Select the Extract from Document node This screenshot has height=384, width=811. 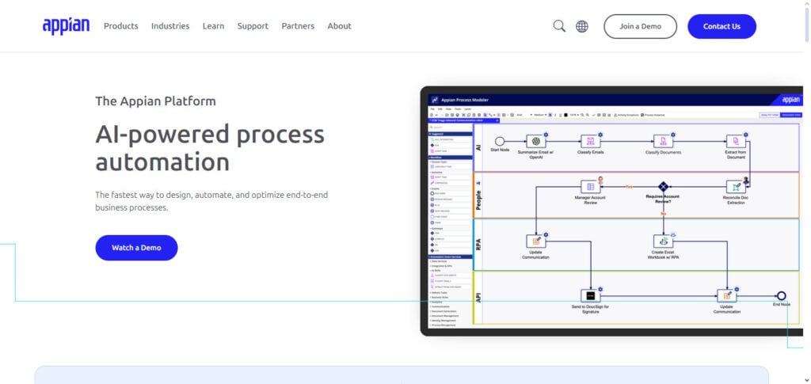click(x=736, y=141)
